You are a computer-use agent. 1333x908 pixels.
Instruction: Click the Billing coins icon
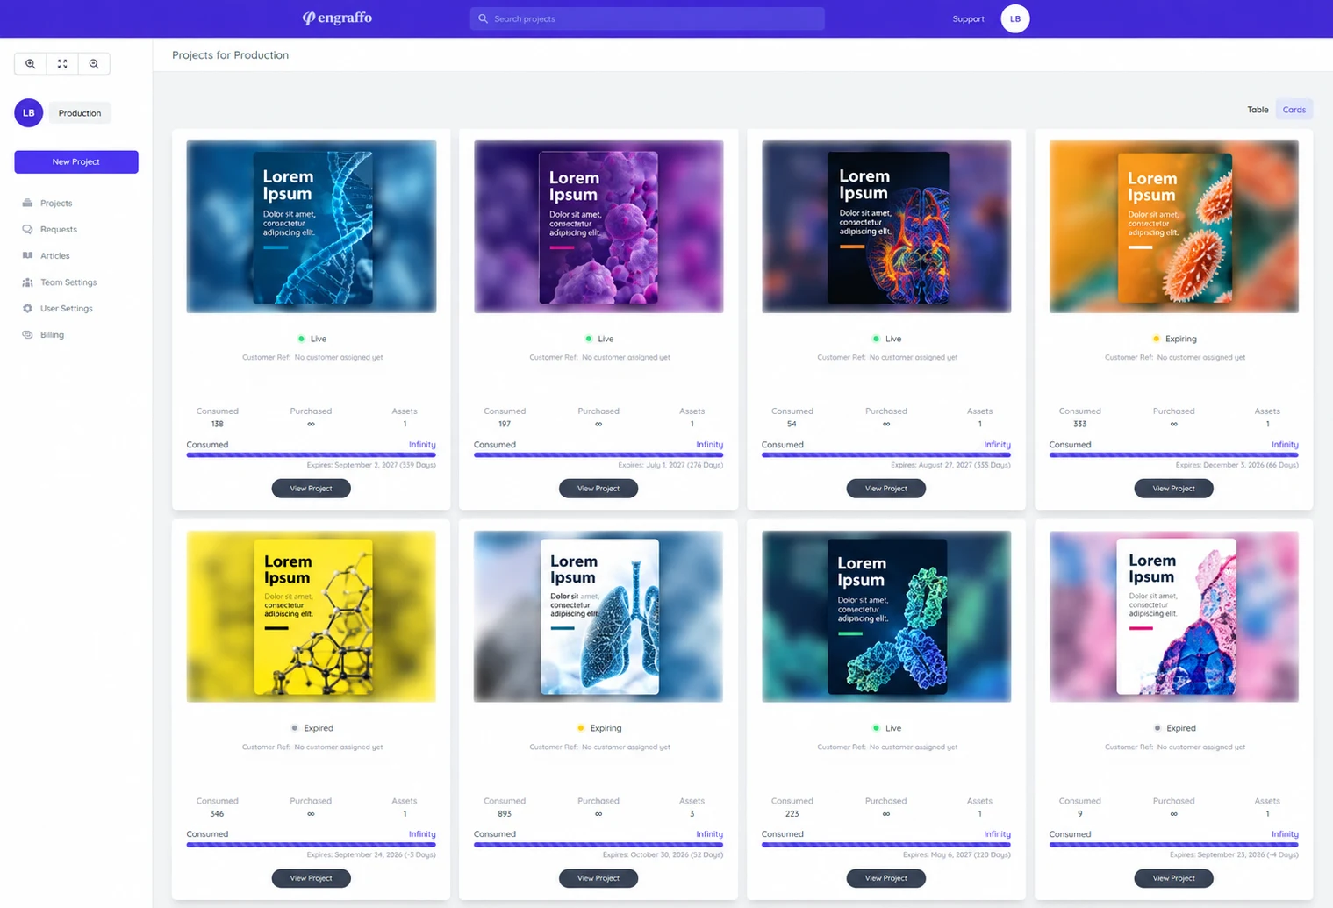point(27,334)
